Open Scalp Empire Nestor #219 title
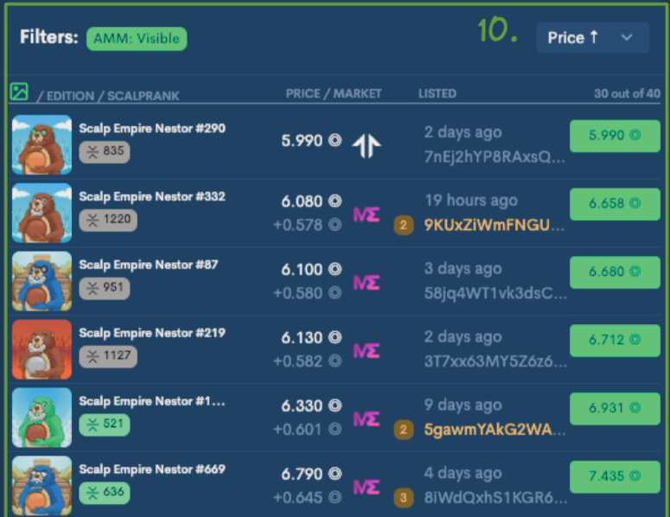 pyautogui.click(x=152, y=333)
